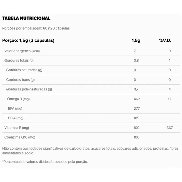Viewport: 182px width, 182px height.
Task: Click the Gorduras totais (g) row label
Action: tap(19, 60)
